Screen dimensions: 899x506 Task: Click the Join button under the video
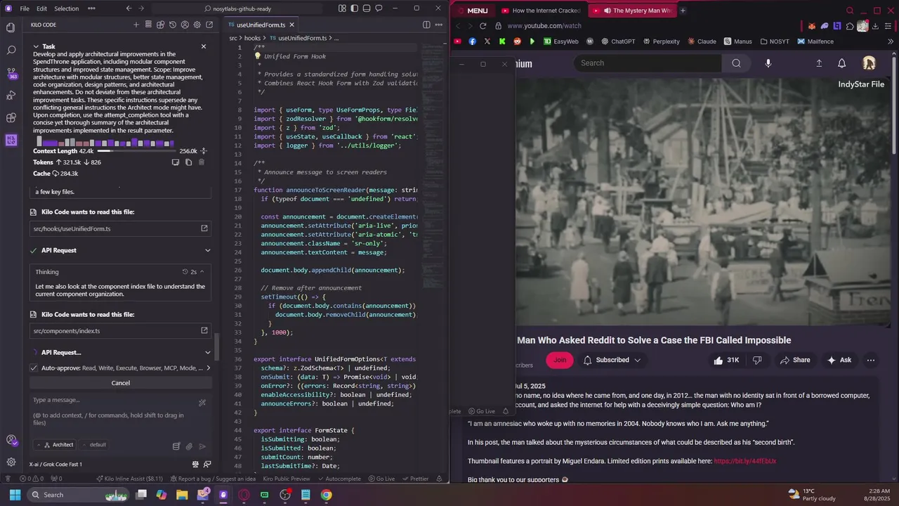click(x=560, y=360)
